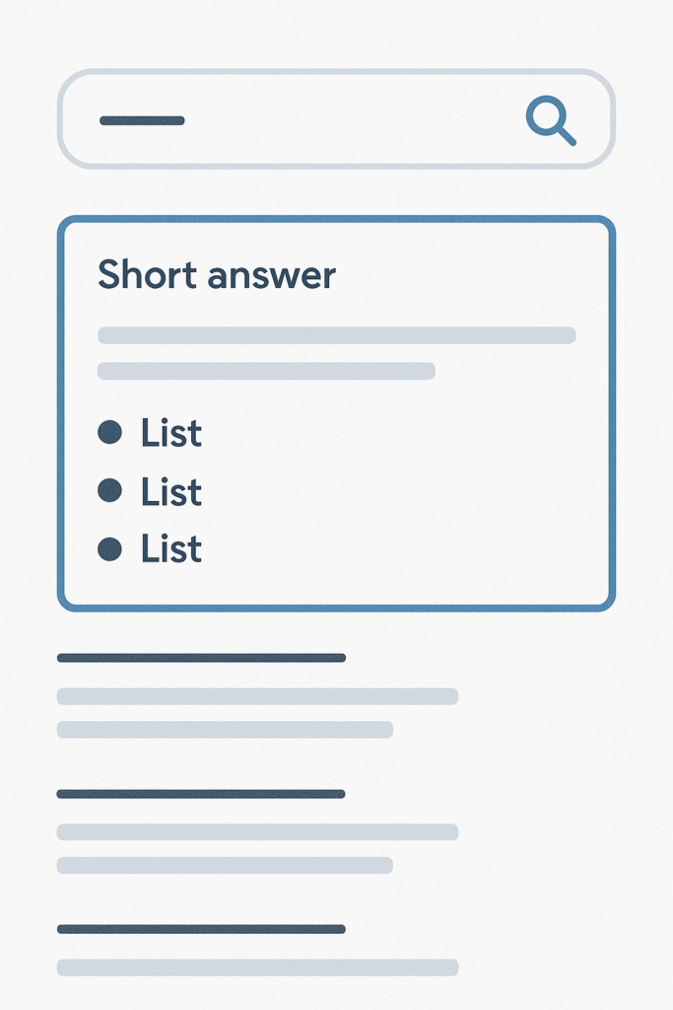
Task: Open the second "List" item text
Action: tap(171, 491)
